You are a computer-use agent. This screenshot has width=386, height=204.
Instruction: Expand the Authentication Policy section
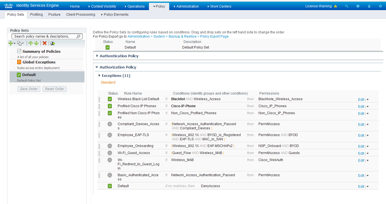[97, 56]
